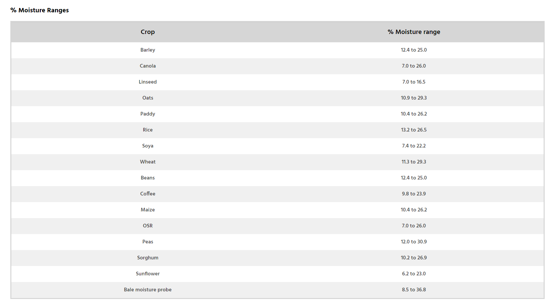Viewport: 553px width, 304px height.
Task: Click the OSR row label
Action: [x=148, y=226]
